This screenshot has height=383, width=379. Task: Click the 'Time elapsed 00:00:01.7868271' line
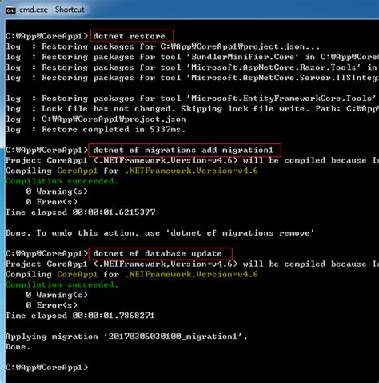(x=80, y=316)
